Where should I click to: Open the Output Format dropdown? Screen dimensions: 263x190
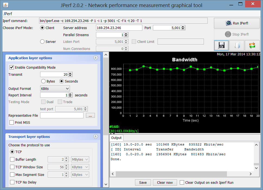click(55, 89)
